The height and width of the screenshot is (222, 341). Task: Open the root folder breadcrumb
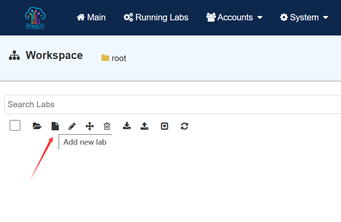(x=119, y=58)
